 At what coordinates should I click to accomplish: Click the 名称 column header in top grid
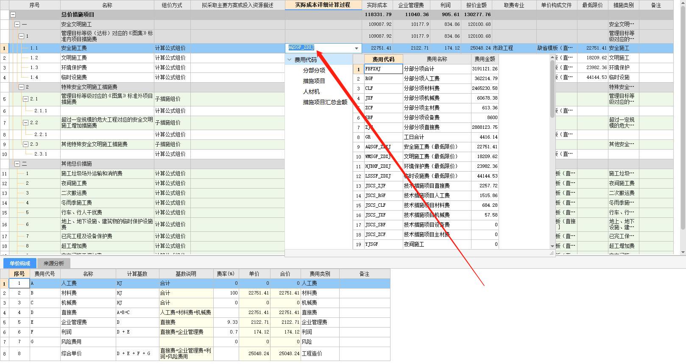pyautogui.click(x=107, y=5)
